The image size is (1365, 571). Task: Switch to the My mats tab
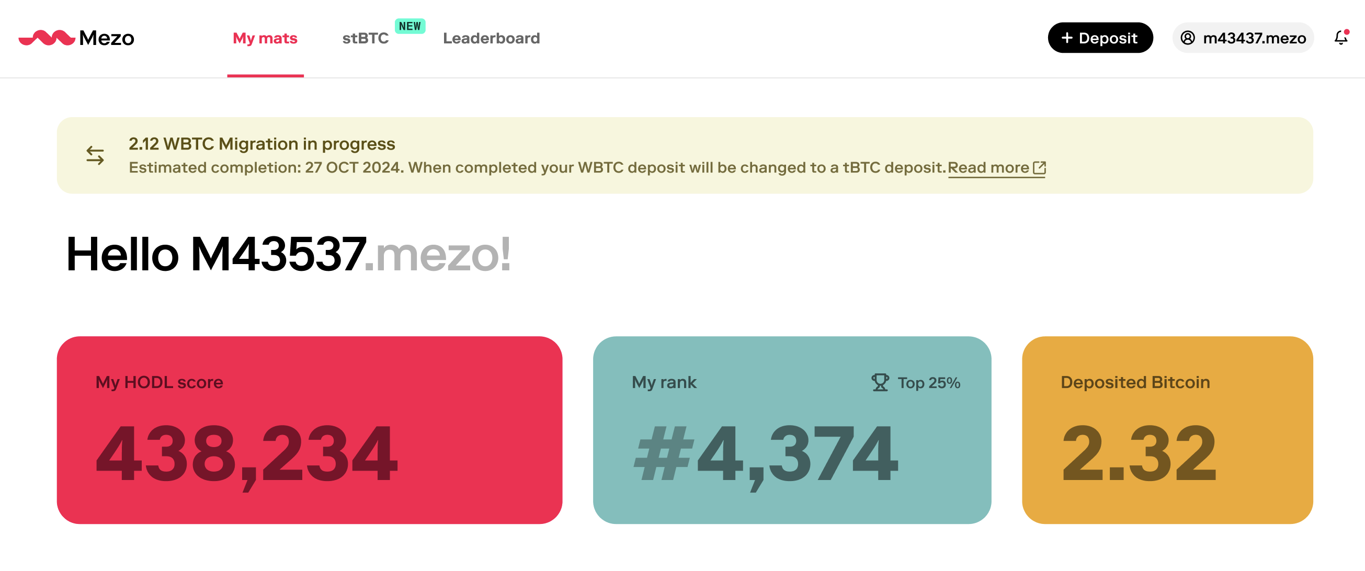265,38
